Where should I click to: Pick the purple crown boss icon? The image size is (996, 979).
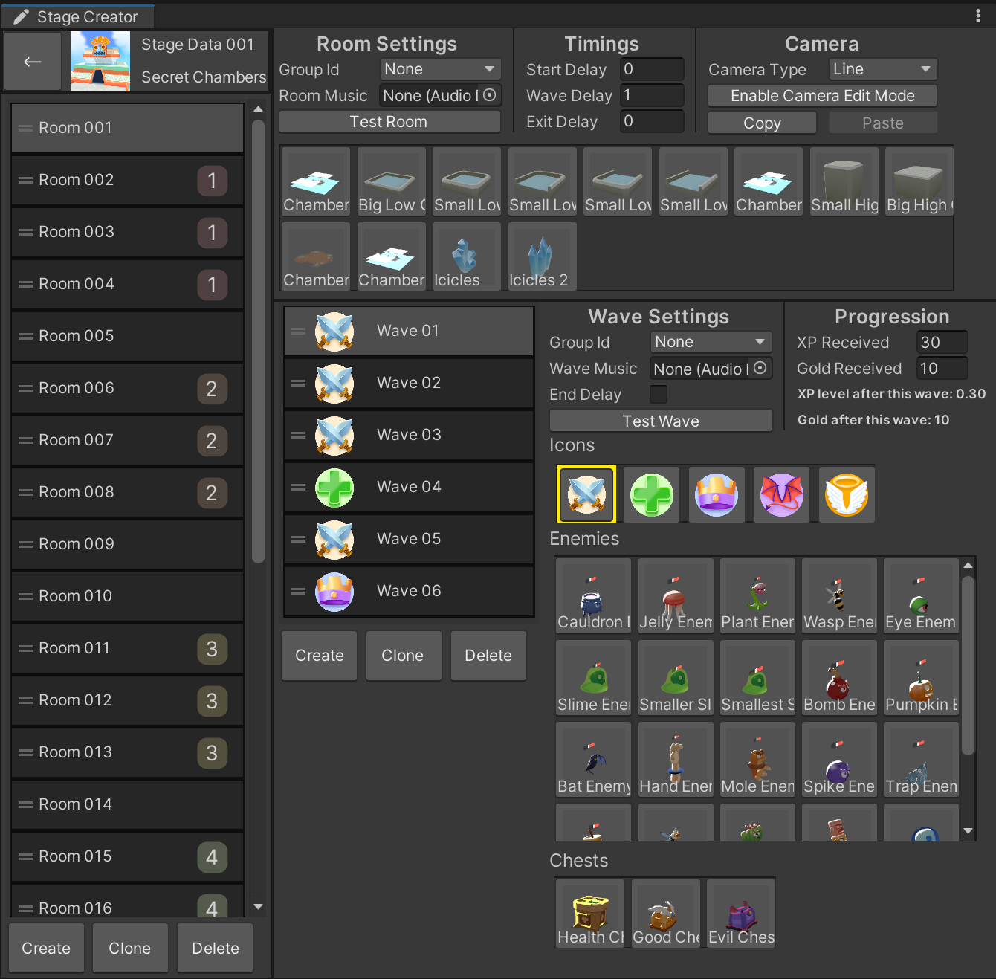click(x=716, y=494)
